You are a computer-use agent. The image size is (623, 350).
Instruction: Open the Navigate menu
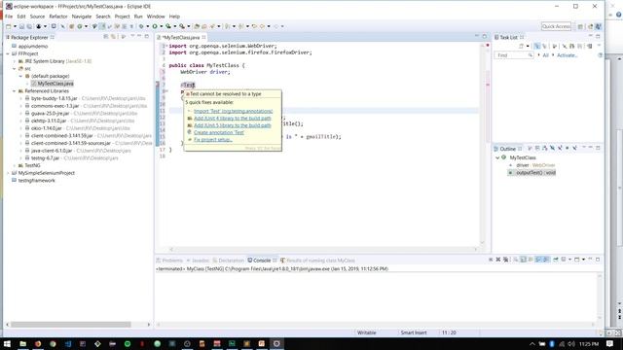click(82, 17)
